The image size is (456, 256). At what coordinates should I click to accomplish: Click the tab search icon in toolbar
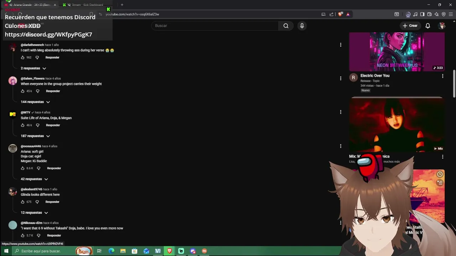(x=397, y=14)
